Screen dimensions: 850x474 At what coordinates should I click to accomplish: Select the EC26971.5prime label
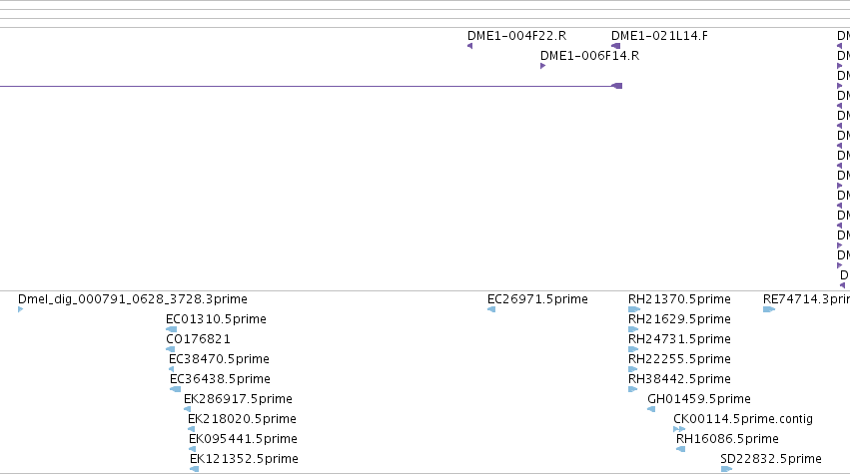coord(537,299)
